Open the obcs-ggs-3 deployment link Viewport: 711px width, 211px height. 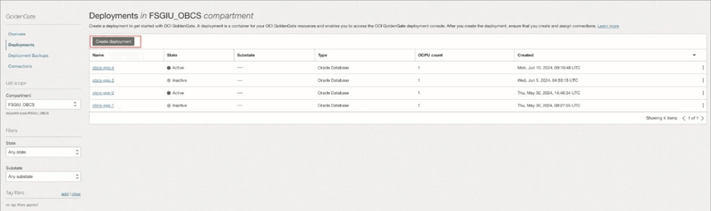(103, 80)
